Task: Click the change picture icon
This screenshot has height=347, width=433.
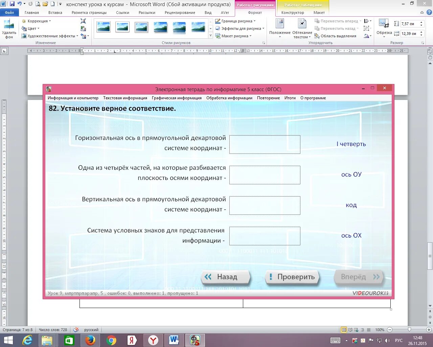Action: pyautogui.click(x=83, y=28)
